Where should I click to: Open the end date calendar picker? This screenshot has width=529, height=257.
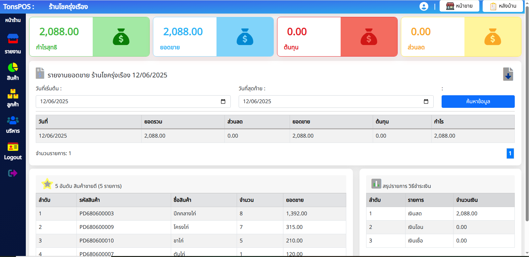426,102
